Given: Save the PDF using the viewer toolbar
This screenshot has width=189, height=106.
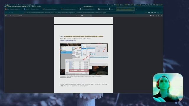Looking at the screenshot, I should [153, 16].
